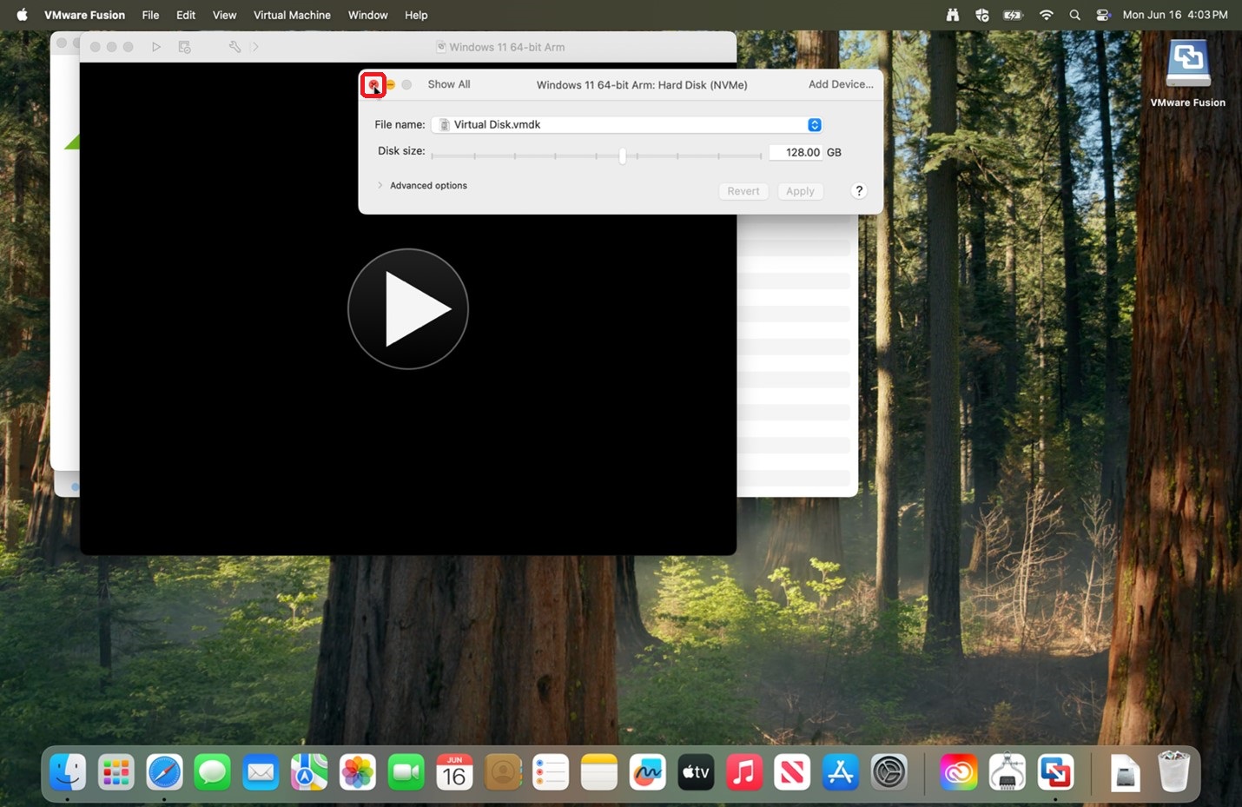Open the snapshots icon in VM toolbar
Viewport: 1242px width, 807px height.
(185, 47)
